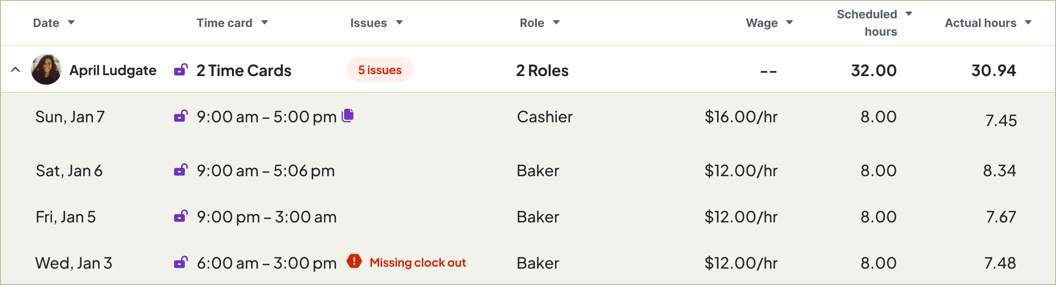Click the red warning icon for missing clock out
Screen dimensions: 1056x285
[355, 261]
